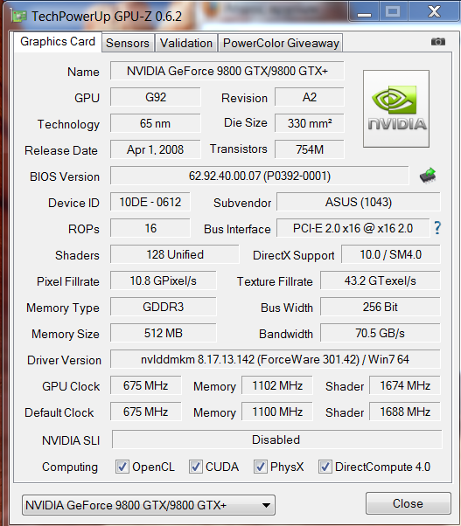Toggle the DirectCompute 4.0 checkbox

(x=325, y=467)
